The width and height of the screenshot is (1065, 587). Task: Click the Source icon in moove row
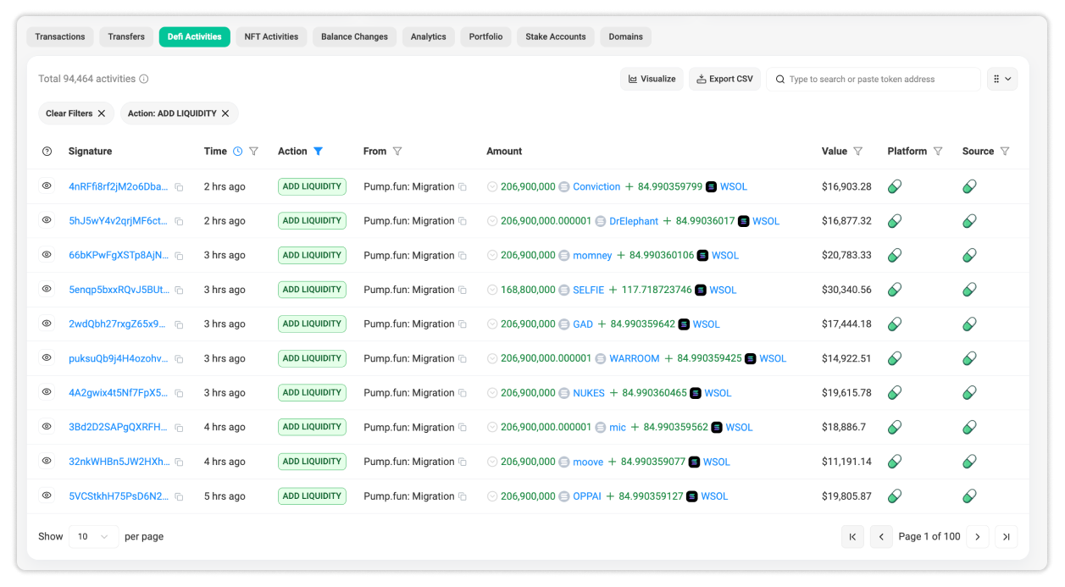pos(969,462)
